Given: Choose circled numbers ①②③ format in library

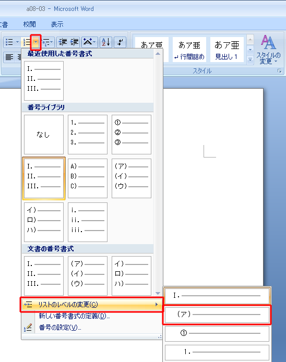Looking at the screenshot, I should [132, 135].
